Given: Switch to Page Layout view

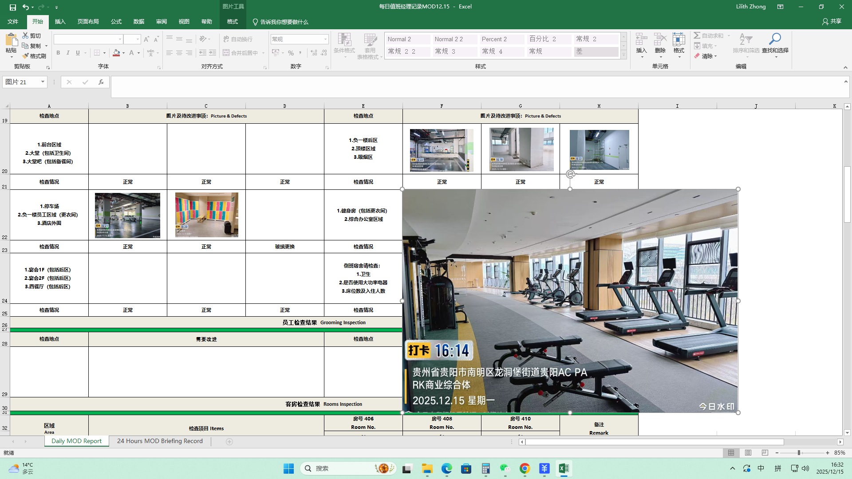Looking at the screenshot, I should click(748, 453).
